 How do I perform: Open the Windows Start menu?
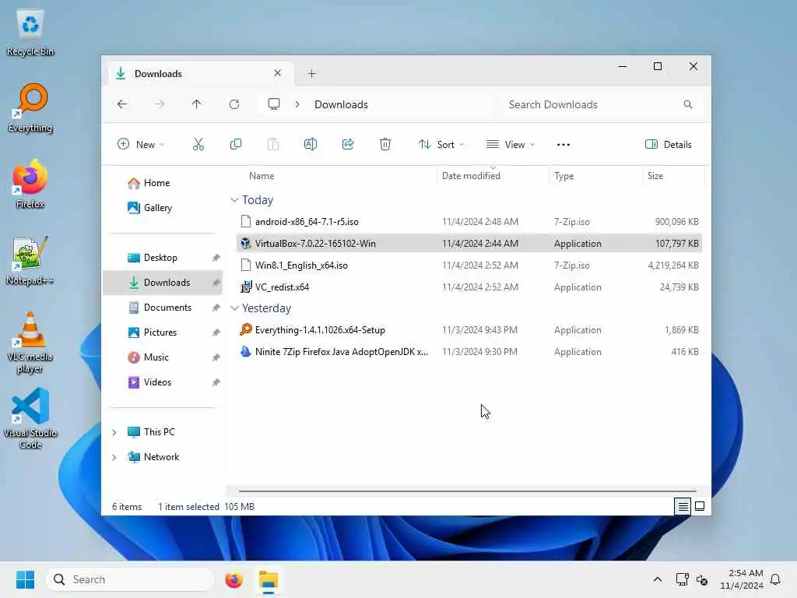pos(26,579)
